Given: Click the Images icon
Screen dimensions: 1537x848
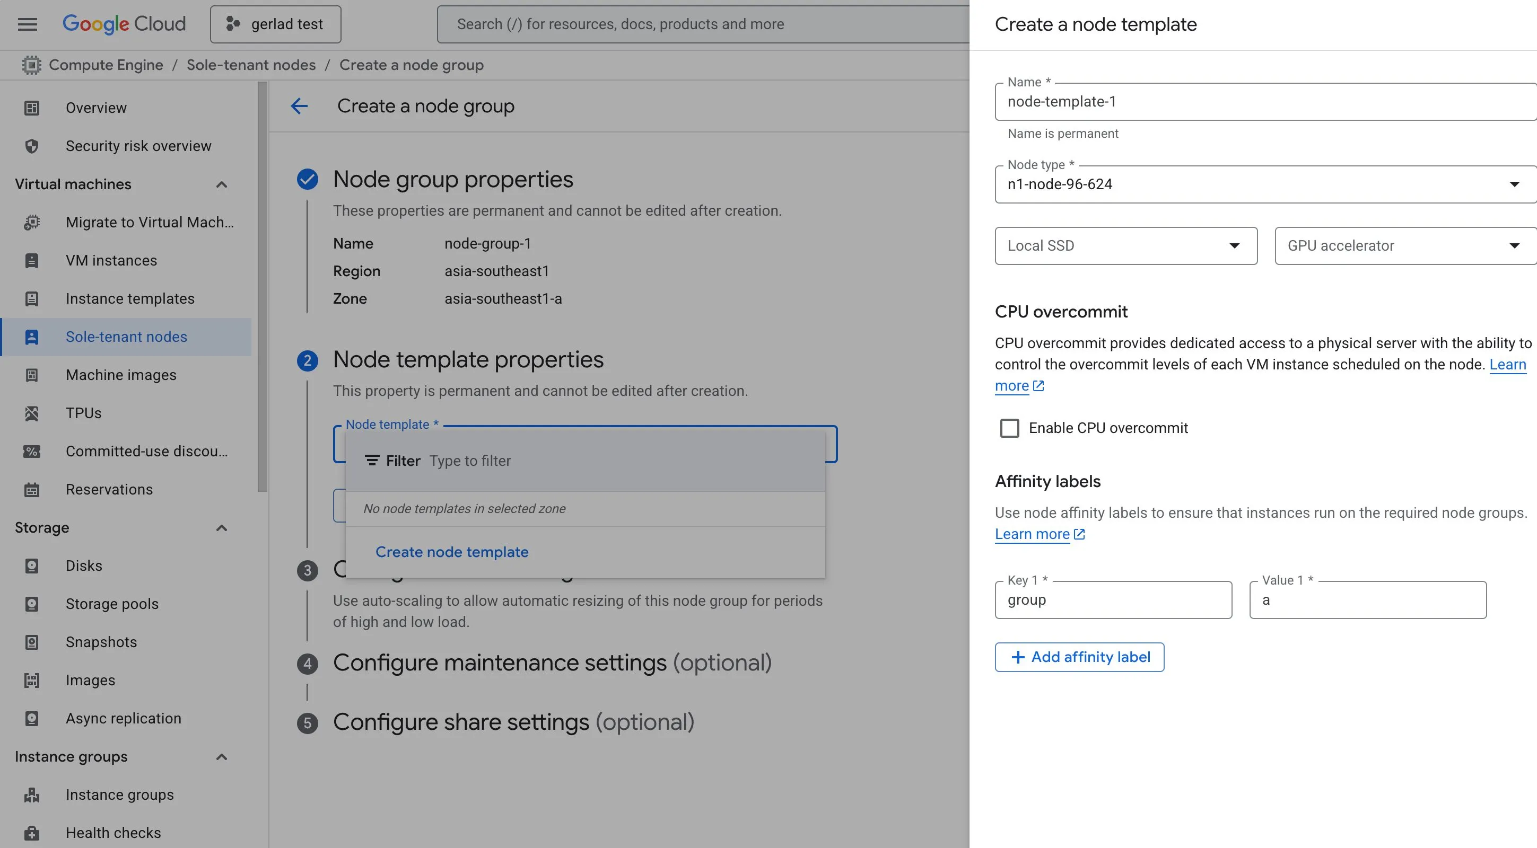Looking at the screenshot, I should point(32,681).
